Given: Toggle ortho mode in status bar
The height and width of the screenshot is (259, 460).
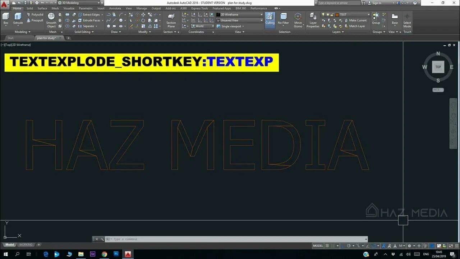Looking at the screenshot, I should (x=343, y=246).
